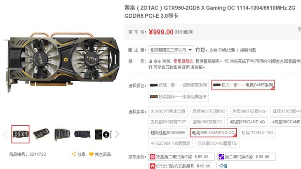Image resolution: width=301 pixels, height=169 pixels.
Task: Choose the 4风扇960GAME-4G version
Action: pos(247,122)
